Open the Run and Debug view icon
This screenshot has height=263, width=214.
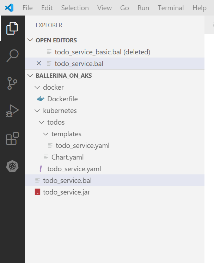point(12,111)
